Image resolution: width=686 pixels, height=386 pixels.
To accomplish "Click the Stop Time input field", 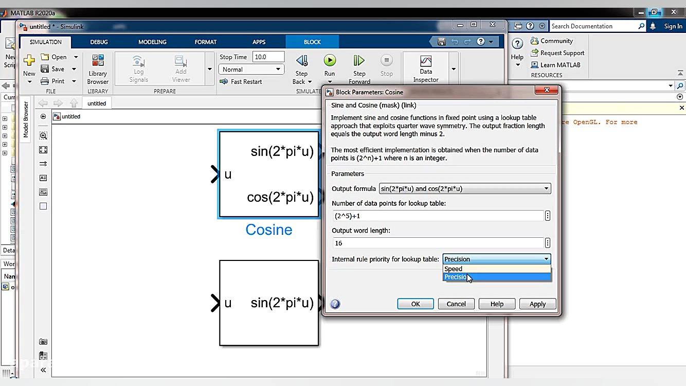I will (x=268, y=57).
